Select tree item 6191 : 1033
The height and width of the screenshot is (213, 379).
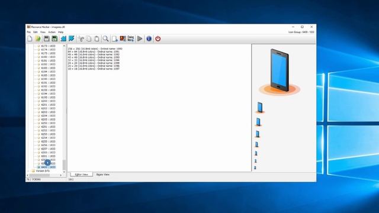pyautogui.click(x=48, y=83)
